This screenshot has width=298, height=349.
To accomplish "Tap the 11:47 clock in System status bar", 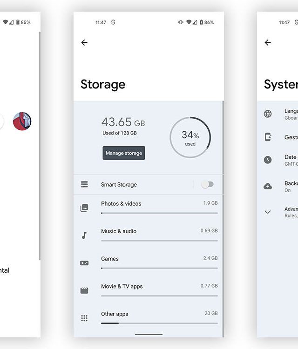I will click(284, 22).
